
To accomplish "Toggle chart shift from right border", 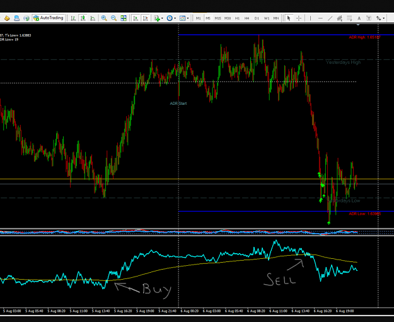I will (x=145, y=18).
